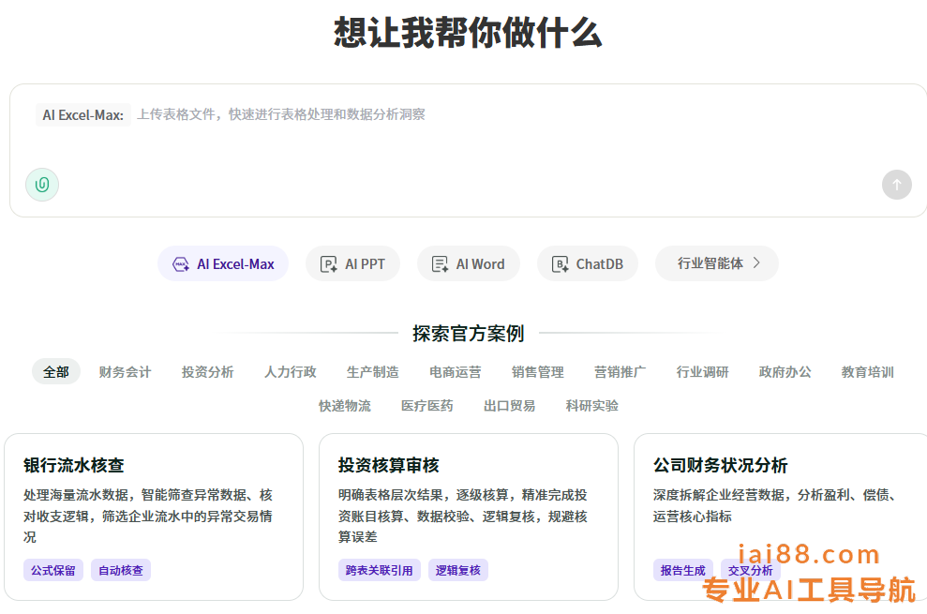Switch to AI PPT mode
The width and height of the screenshot is (927, 614).
353,263
